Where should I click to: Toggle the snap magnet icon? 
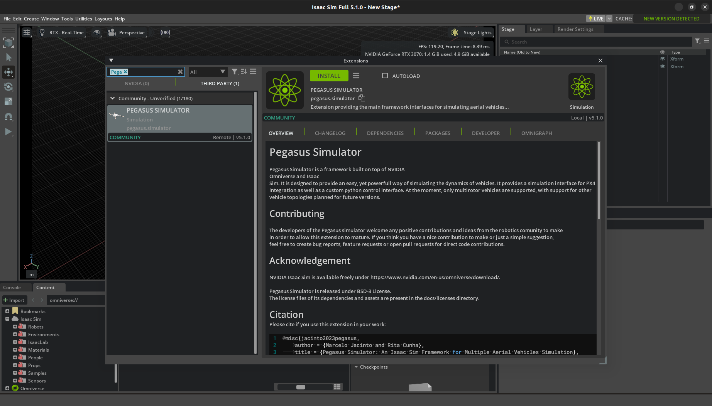8,116
